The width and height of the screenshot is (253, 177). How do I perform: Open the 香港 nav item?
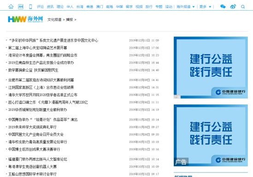(x=89, y=7)
